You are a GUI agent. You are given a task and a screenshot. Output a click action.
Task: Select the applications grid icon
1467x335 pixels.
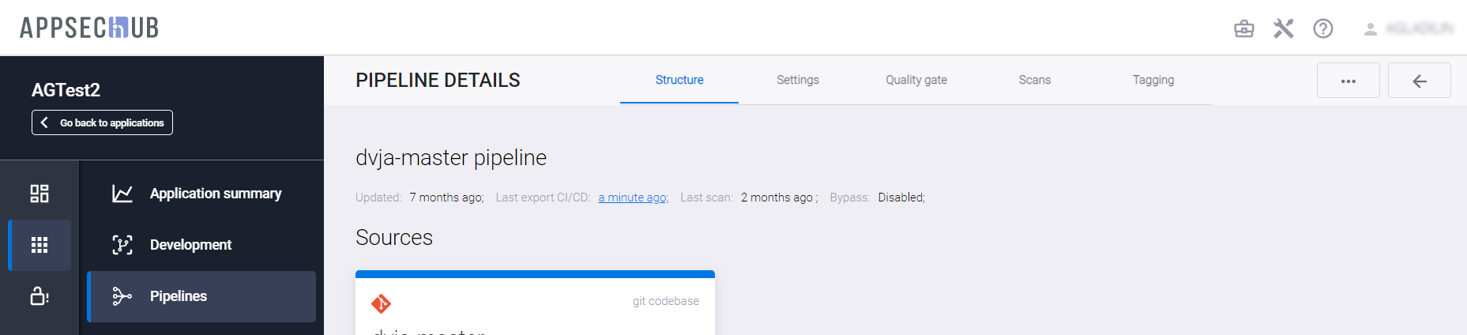(x=39, y=245)
